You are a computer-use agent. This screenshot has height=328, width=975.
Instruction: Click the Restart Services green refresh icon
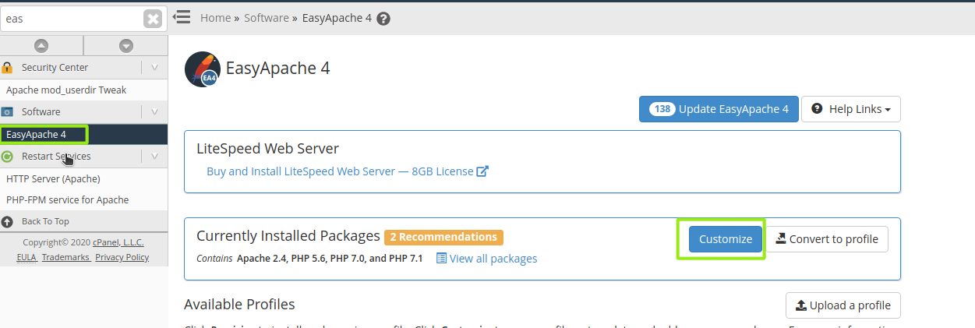click(7, 157)
